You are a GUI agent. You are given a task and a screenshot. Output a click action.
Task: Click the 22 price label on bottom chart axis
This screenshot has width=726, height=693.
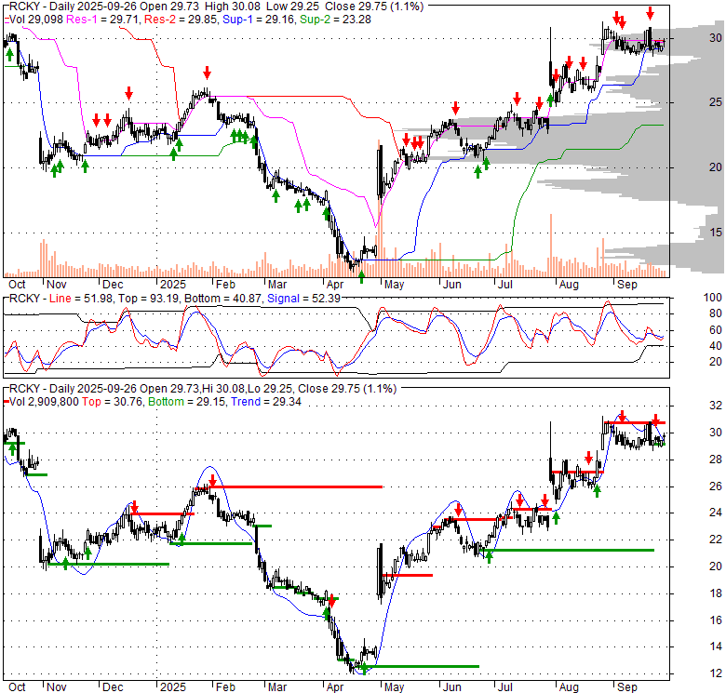tap(716, 540)
